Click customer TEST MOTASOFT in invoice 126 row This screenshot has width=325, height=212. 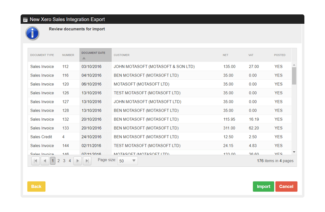[x=147, y=93]
